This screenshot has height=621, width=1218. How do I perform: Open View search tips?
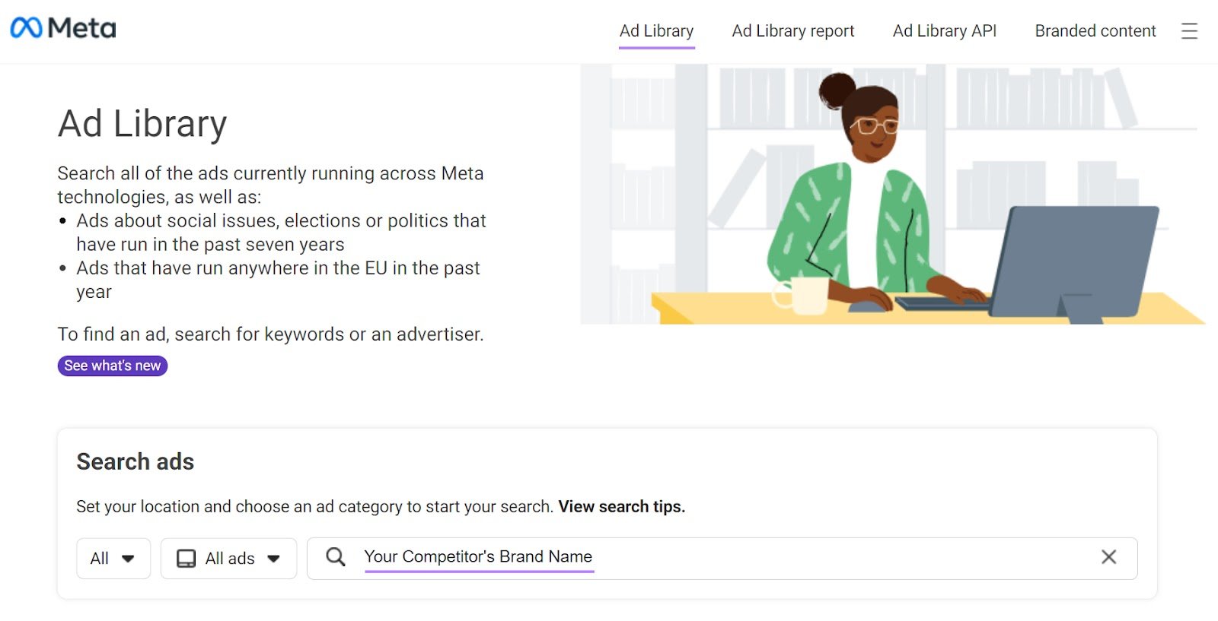click(620, 506)
